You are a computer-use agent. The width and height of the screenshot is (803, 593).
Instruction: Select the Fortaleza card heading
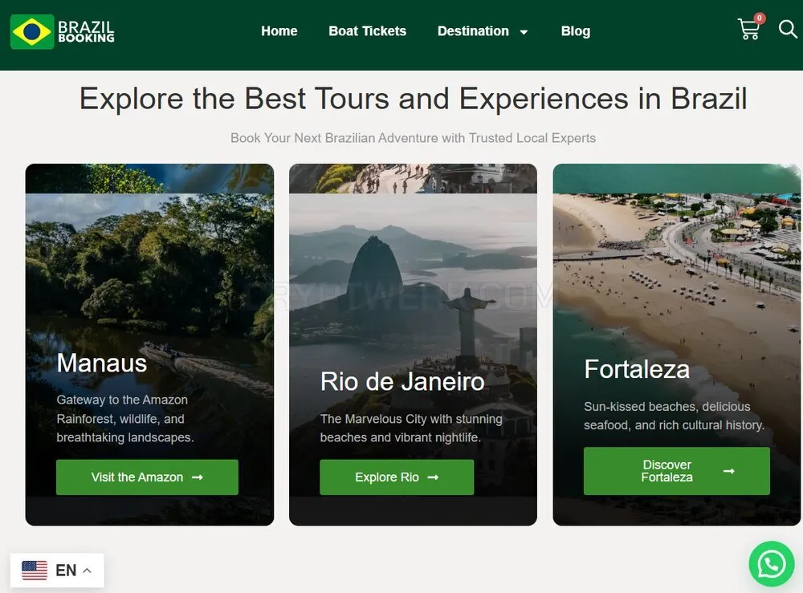(637, 369)
